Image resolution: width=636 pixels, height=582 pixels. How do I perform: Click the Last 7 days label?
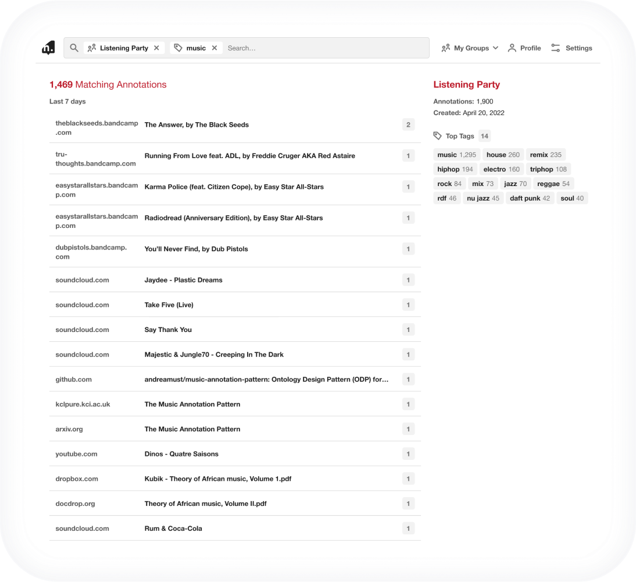pos(67,101)
